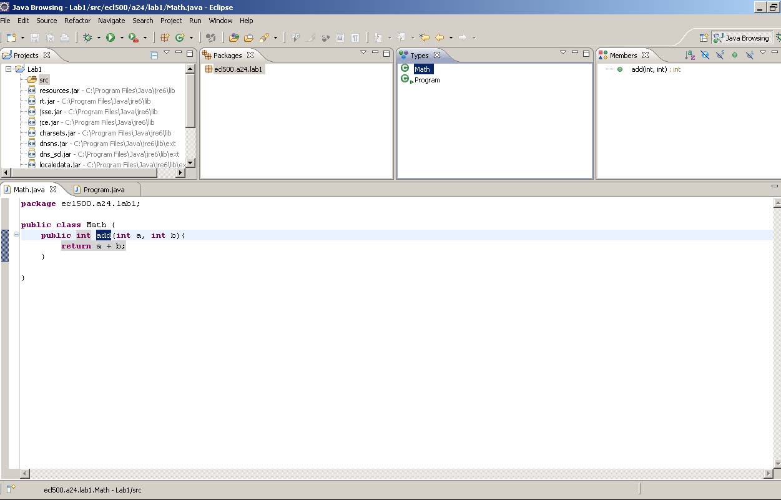Select the Program type in Types view
The width and height of the screenshot is (781, 500).
pyautogui.click(x=427, y=80)
